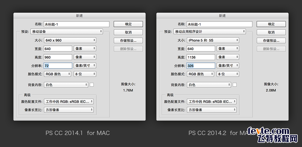The height and width of the screenshot is (147, 302).
Task: Click 名称 field in right dialog
Action: click(x=219, y=24)
